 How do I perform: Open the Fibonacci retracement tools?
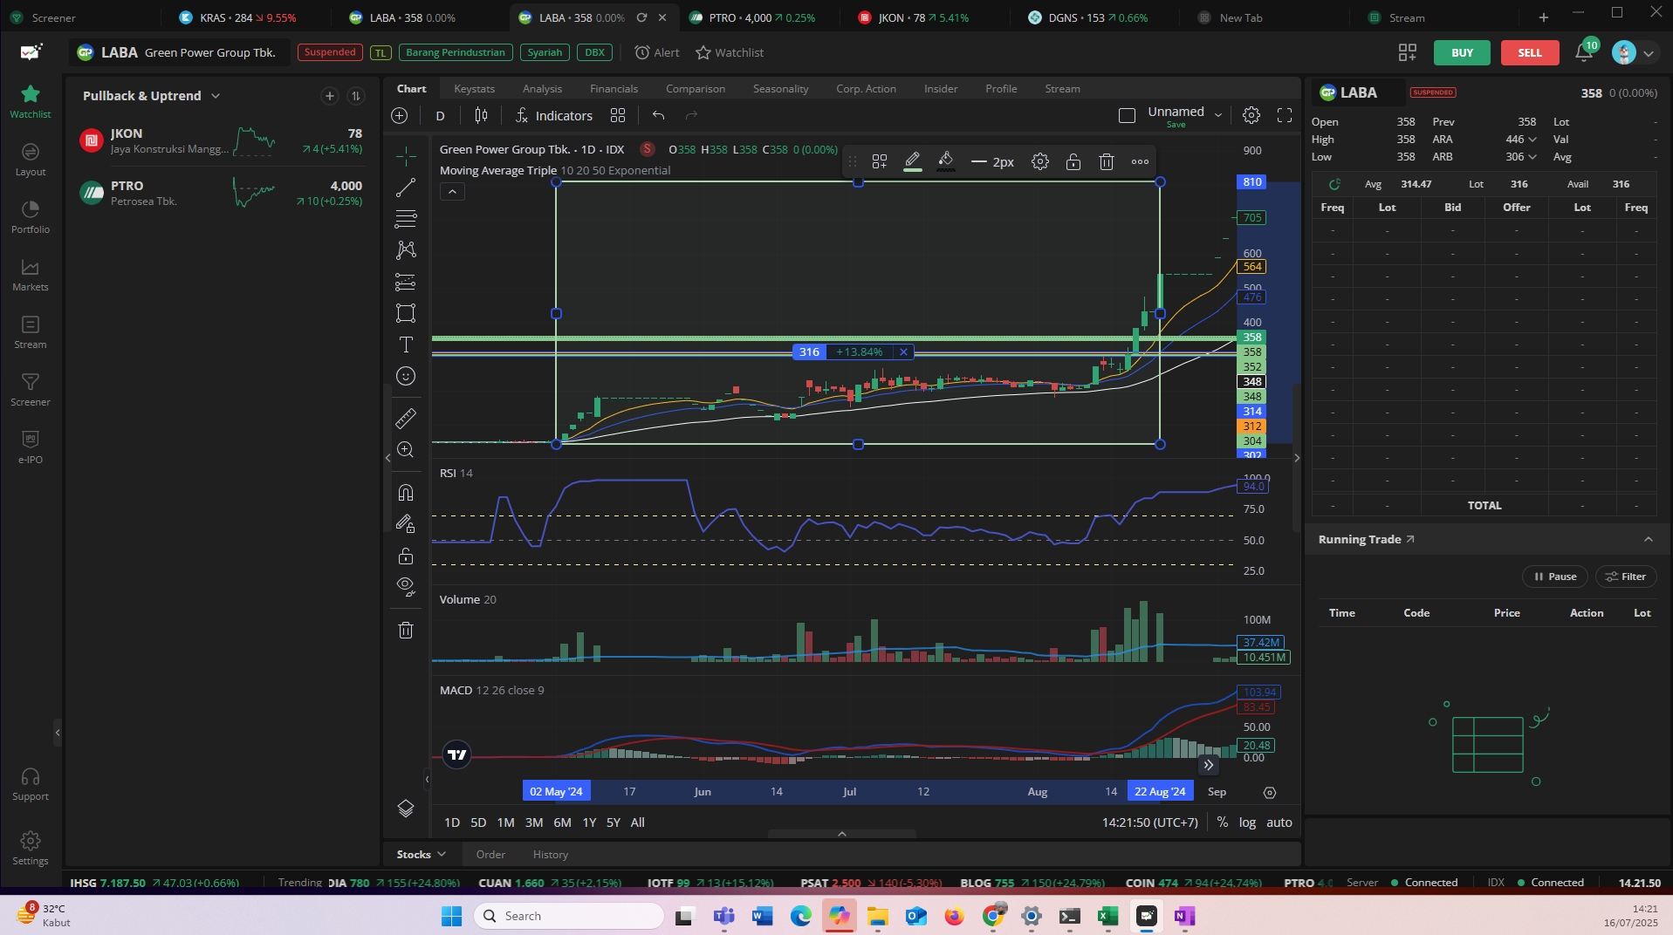[406, 219]
